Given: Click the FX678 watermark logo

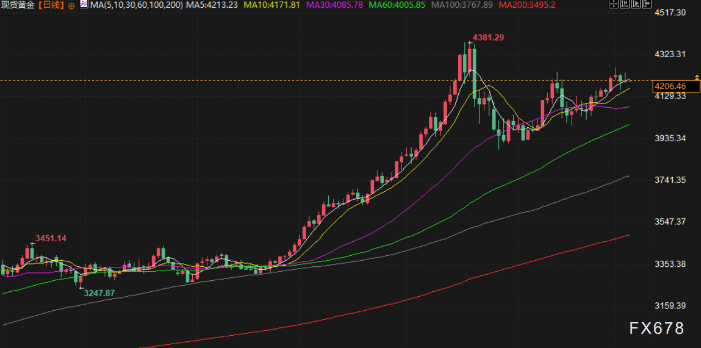Looking at the screenshot, I should click(657, 329).
